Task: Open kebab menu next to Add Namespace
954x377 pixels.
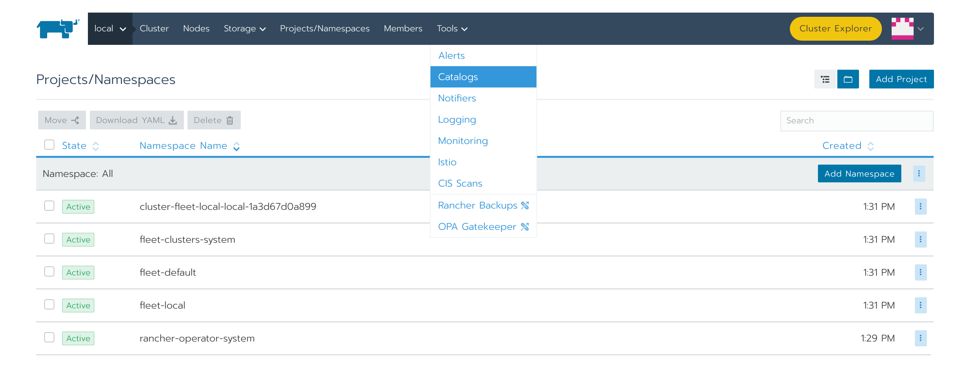Action: 918,174
